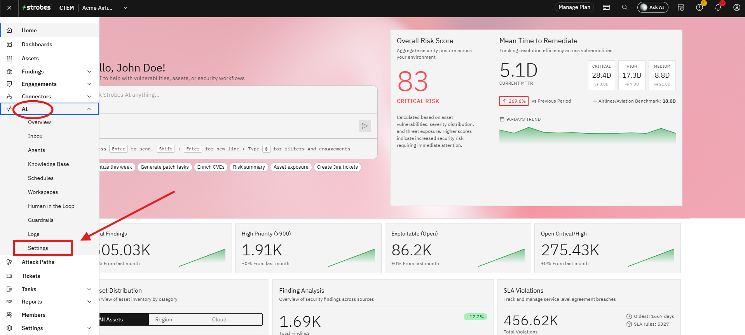The width and height of the screenshot is (745, 335).
Task: Click the Manage Plan button
Action: 574,7
